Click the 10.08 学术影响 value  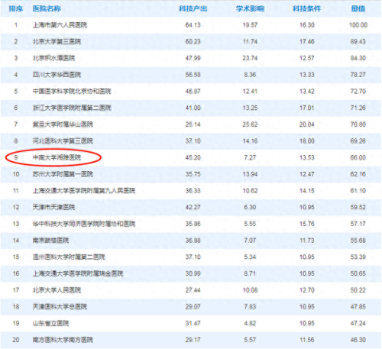[x=250, y=290]
